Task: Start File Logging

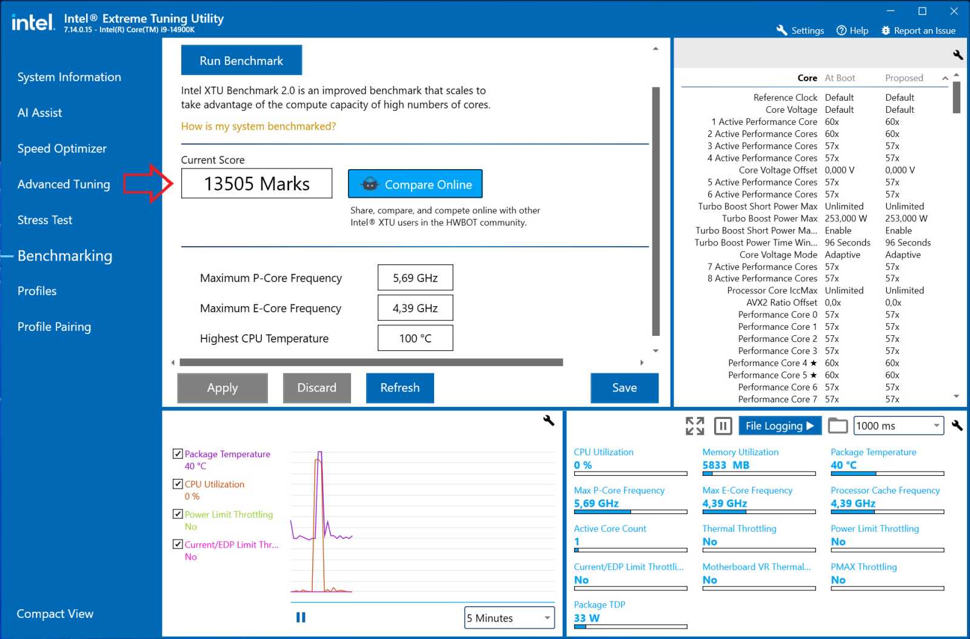Action: tap(780, 426)
